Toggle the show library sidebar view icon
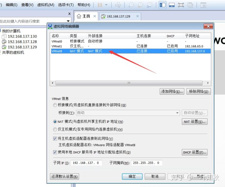 162,5
